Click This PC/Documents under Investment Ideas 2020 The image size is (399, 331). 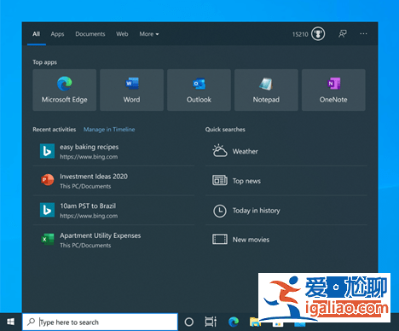coord(85,186)
